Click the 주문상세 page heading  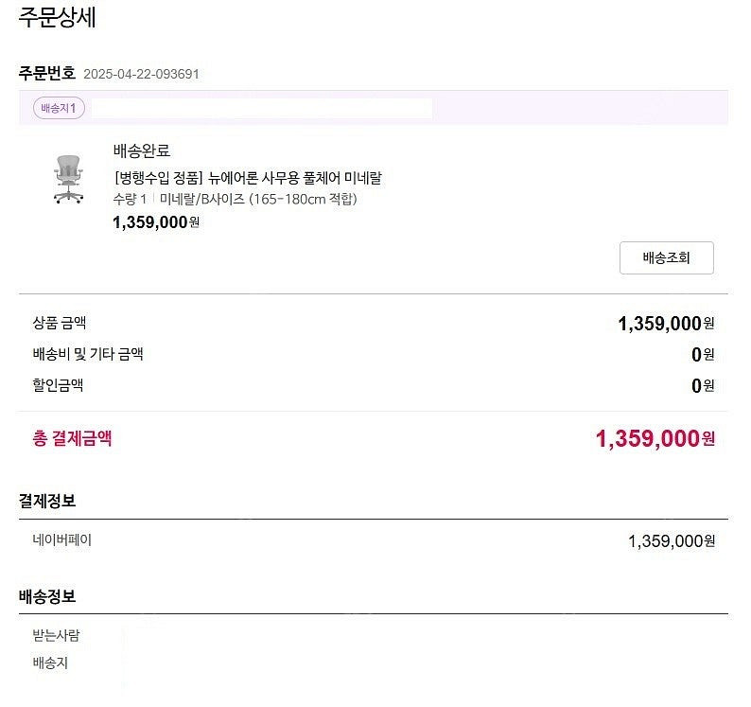57,17
